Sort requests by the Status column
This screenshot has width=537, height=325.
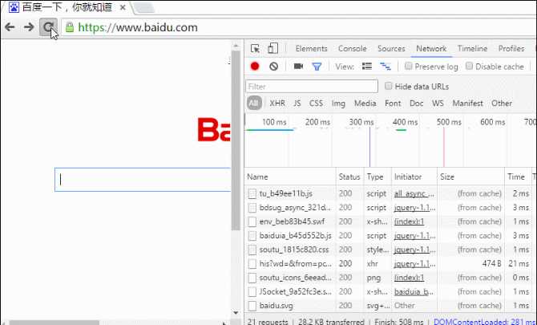coord(349,177)
